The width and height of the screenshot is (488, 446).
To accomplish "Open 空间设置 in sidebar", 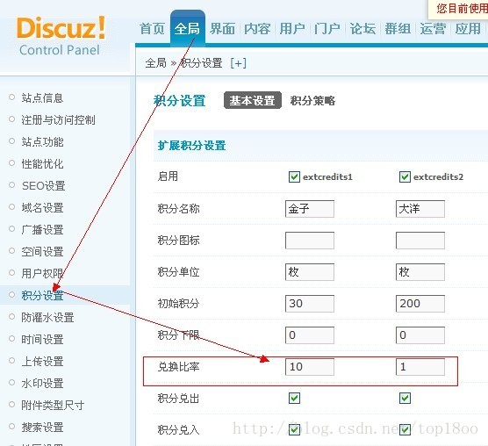I will point(42,251).
